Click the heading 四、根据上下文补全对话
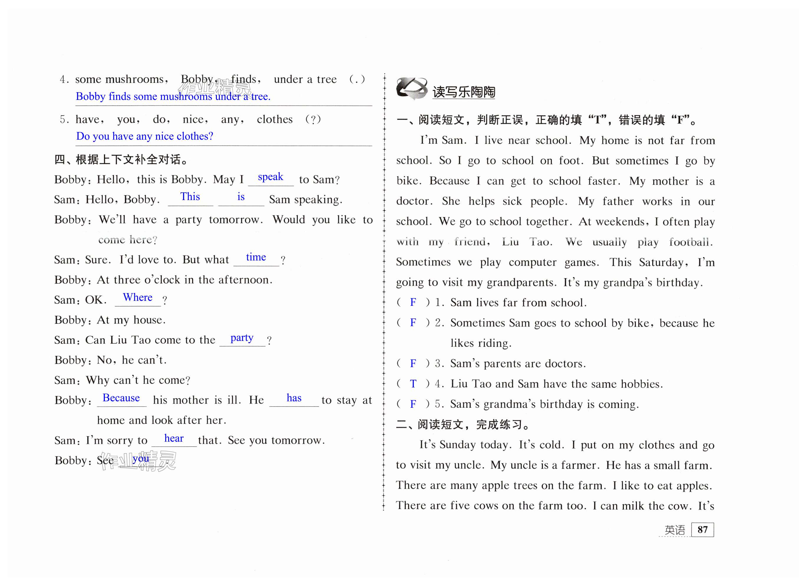 (121, 159)
